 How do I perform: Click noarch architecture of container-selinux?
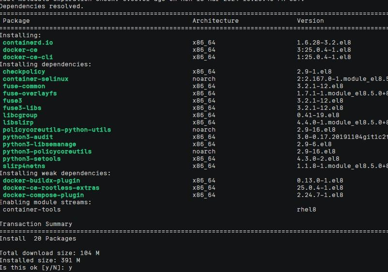(204, 79)
